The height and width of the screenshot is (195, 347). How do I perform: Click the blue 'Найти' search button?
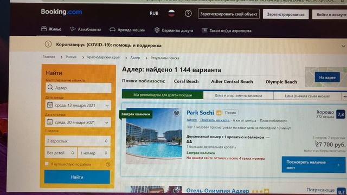pos(77,177)
